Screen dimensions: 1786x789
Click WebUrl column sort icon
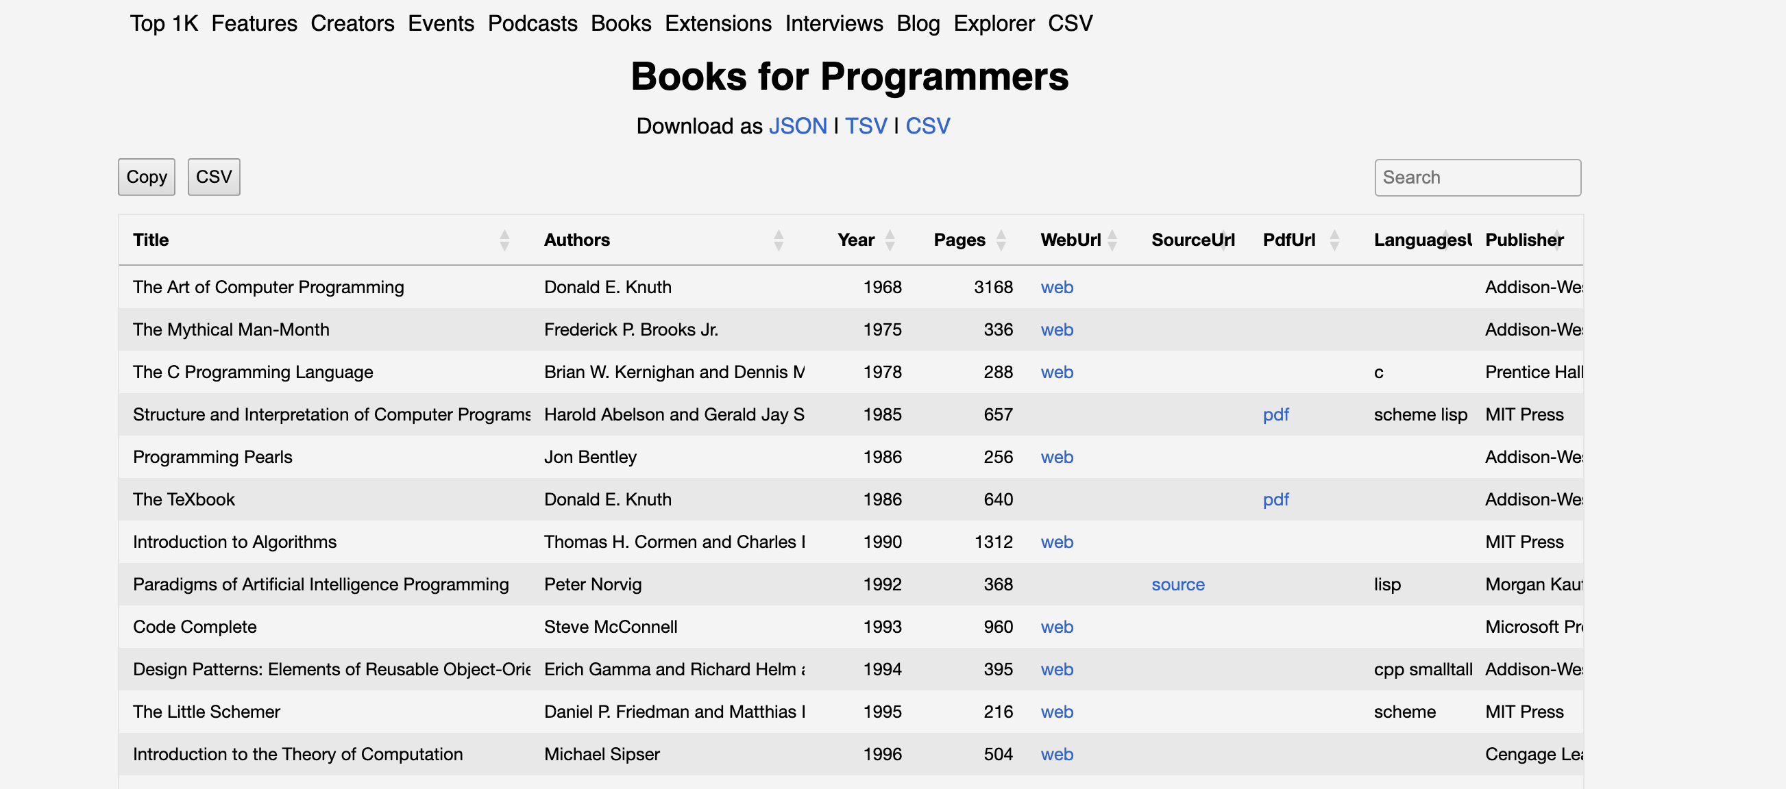pos(1112,240)
